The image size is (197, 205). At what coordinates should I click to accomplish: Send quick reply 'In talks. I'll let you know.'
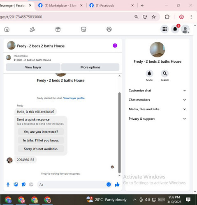[41, 140]
